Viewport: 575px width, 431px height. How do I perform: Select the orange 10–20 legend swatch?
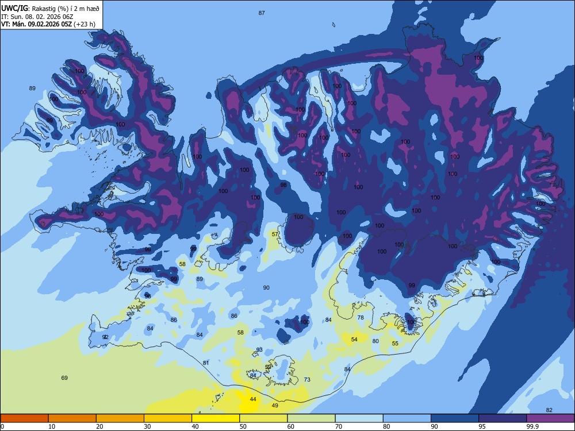[72, 418]
